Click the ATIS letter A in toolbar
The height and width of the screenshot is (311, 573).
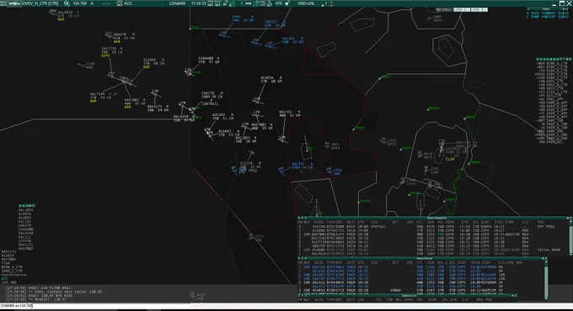pyautogui.click(x=92, y=3)
